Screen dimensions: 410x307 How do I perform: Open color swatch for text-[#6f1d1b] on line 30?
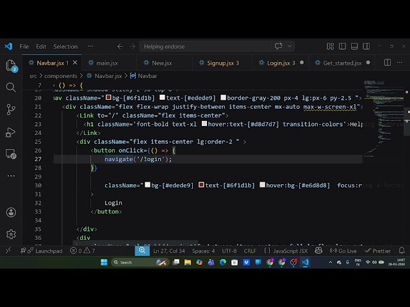[201, 185]
